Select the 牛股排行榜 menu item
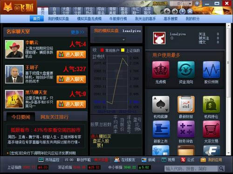233x174 pixels. (118, 19)
